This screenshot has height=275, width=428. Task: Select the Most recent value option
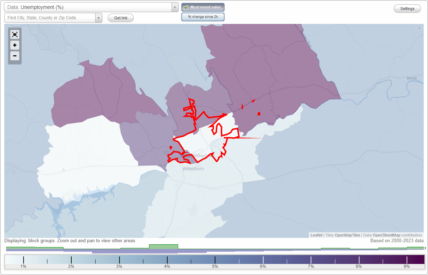point(203,7)
